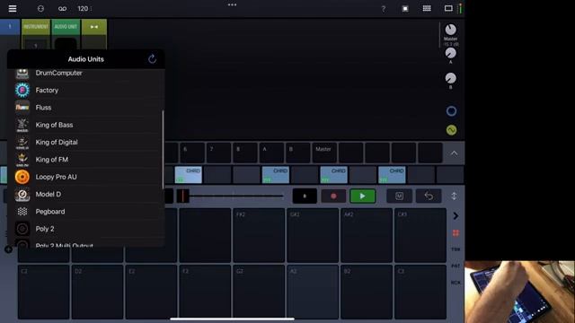
Task: Select track 8 in track row
Action: click(x=245, y=153)
